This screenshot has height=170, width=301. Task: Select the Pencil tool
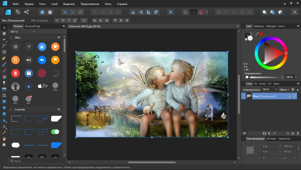(x=4, y=64)
